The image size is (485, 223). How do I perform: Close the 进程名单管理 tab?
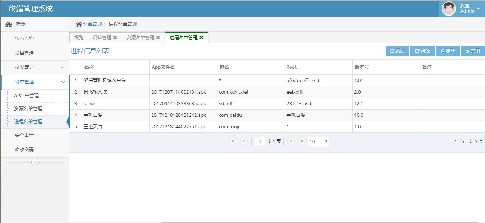coord(201,38)
